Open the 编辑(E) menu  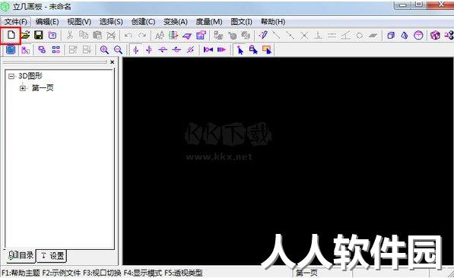tap(47, 22)
